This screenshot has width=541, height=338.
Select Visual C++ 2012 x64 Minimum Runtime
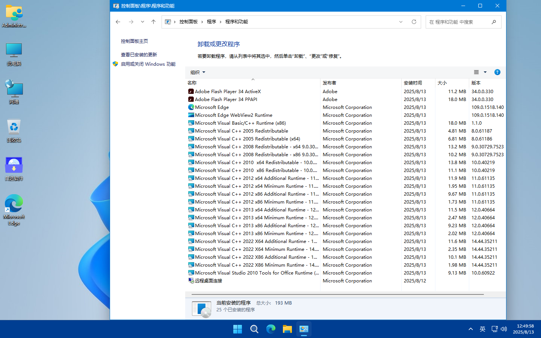[346, 186]
